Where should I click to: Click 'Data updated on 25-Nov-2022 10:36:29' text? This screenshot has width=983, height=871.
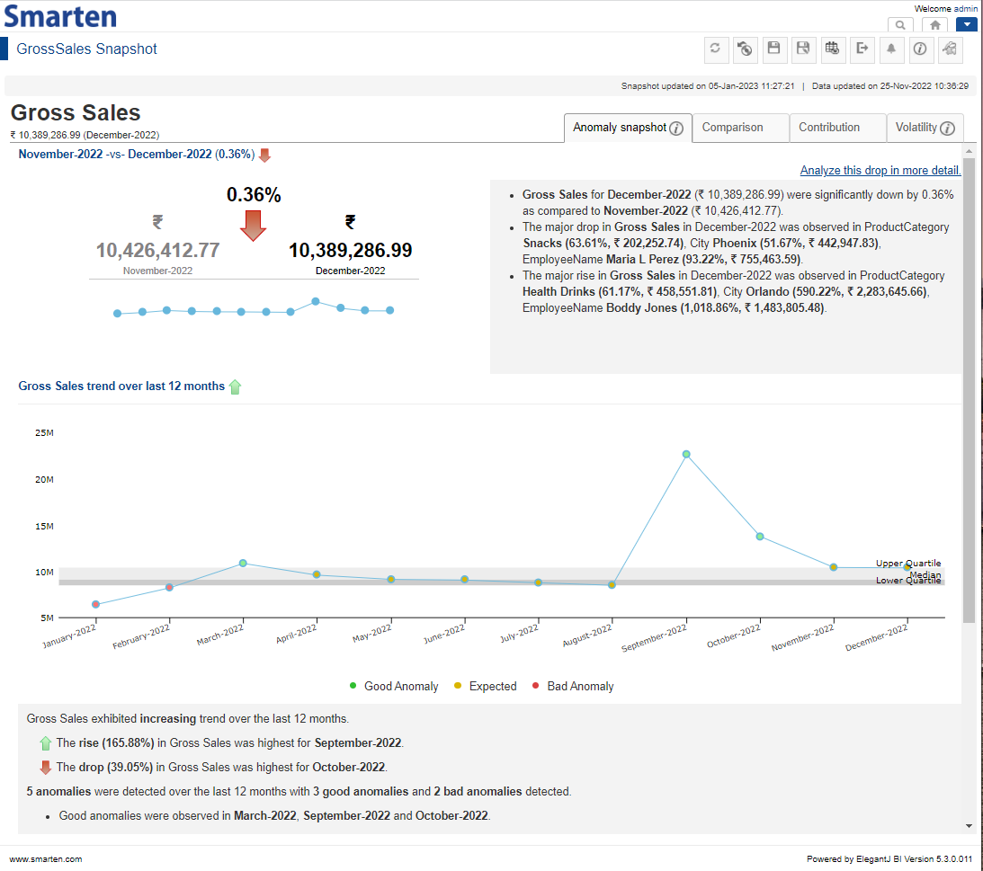(890, 86)
